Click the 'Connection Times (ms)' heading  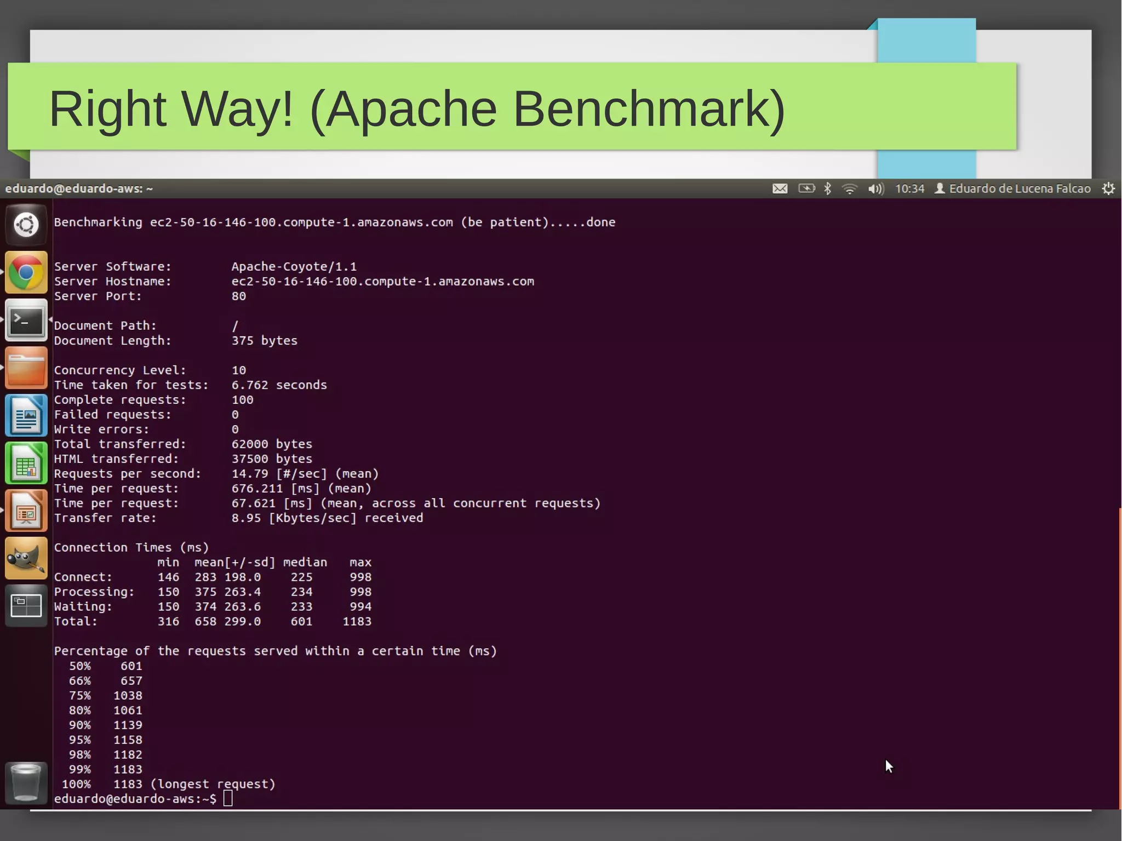pos(131,548)
